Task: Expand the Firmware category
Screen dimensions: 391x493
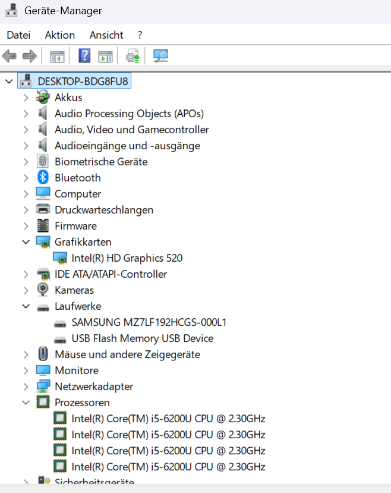Action: coord(26,226)
